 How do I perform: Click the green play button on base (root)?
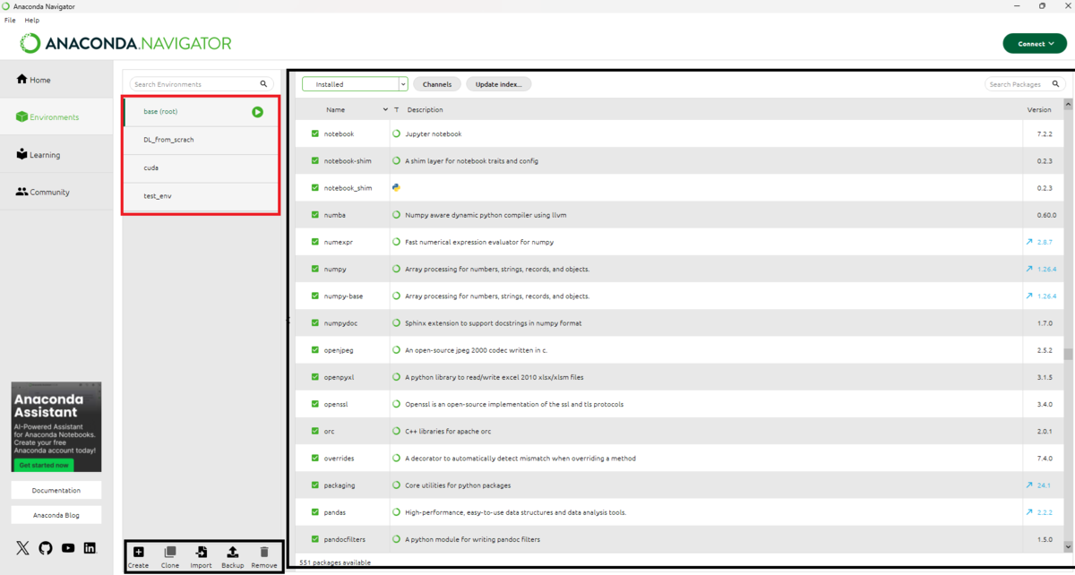click(x=257, y=112)
